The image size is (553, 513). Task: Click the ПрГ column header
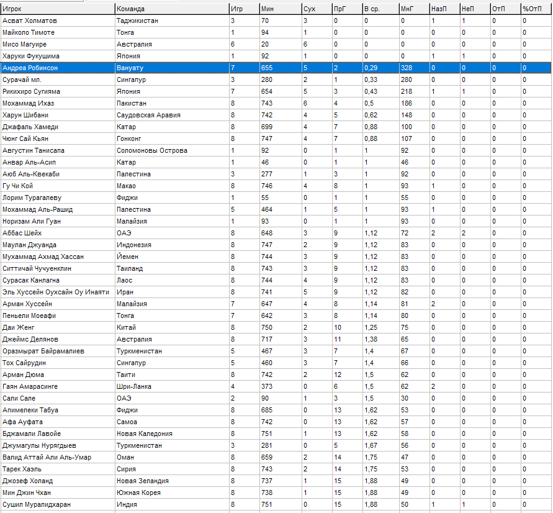[346, 9]
